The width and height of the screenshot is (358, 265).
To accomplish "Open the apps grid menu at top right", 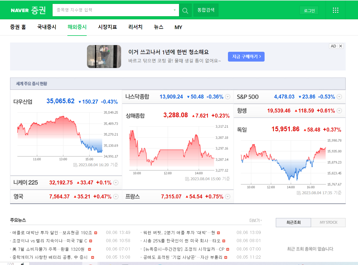I will pos(335,10).
